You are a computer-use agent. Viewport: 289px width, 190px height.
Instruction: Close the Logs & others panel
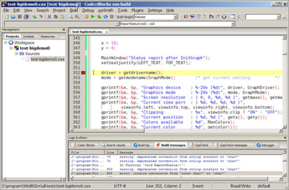pos(285,138)
